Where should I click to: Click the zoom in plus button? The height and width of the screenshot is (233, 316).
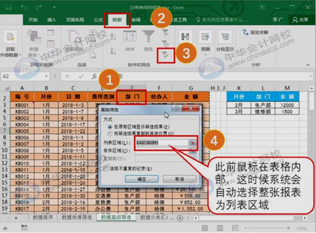coord(288,228)
